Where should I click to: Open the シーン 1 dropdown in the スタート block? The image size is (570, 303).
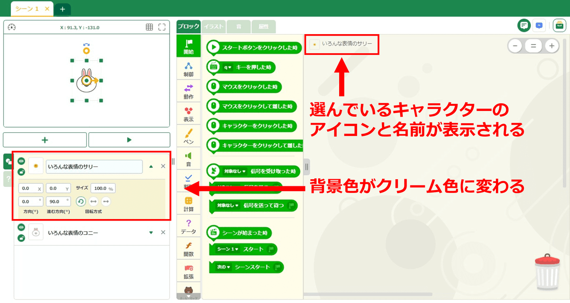[228, 249]
